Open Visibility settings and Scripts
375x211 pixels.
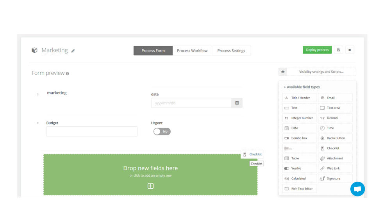[321, 72]
